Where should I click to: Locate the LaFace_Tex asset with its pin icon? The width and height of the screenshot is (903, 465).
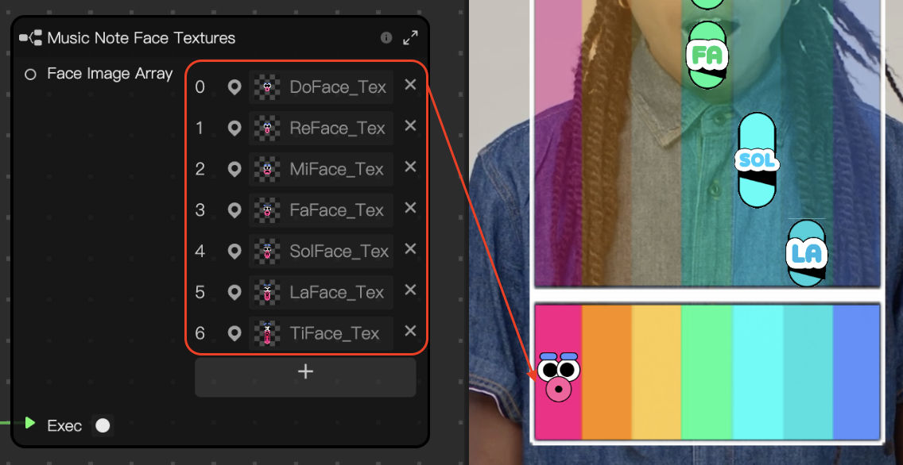point(234,293)
